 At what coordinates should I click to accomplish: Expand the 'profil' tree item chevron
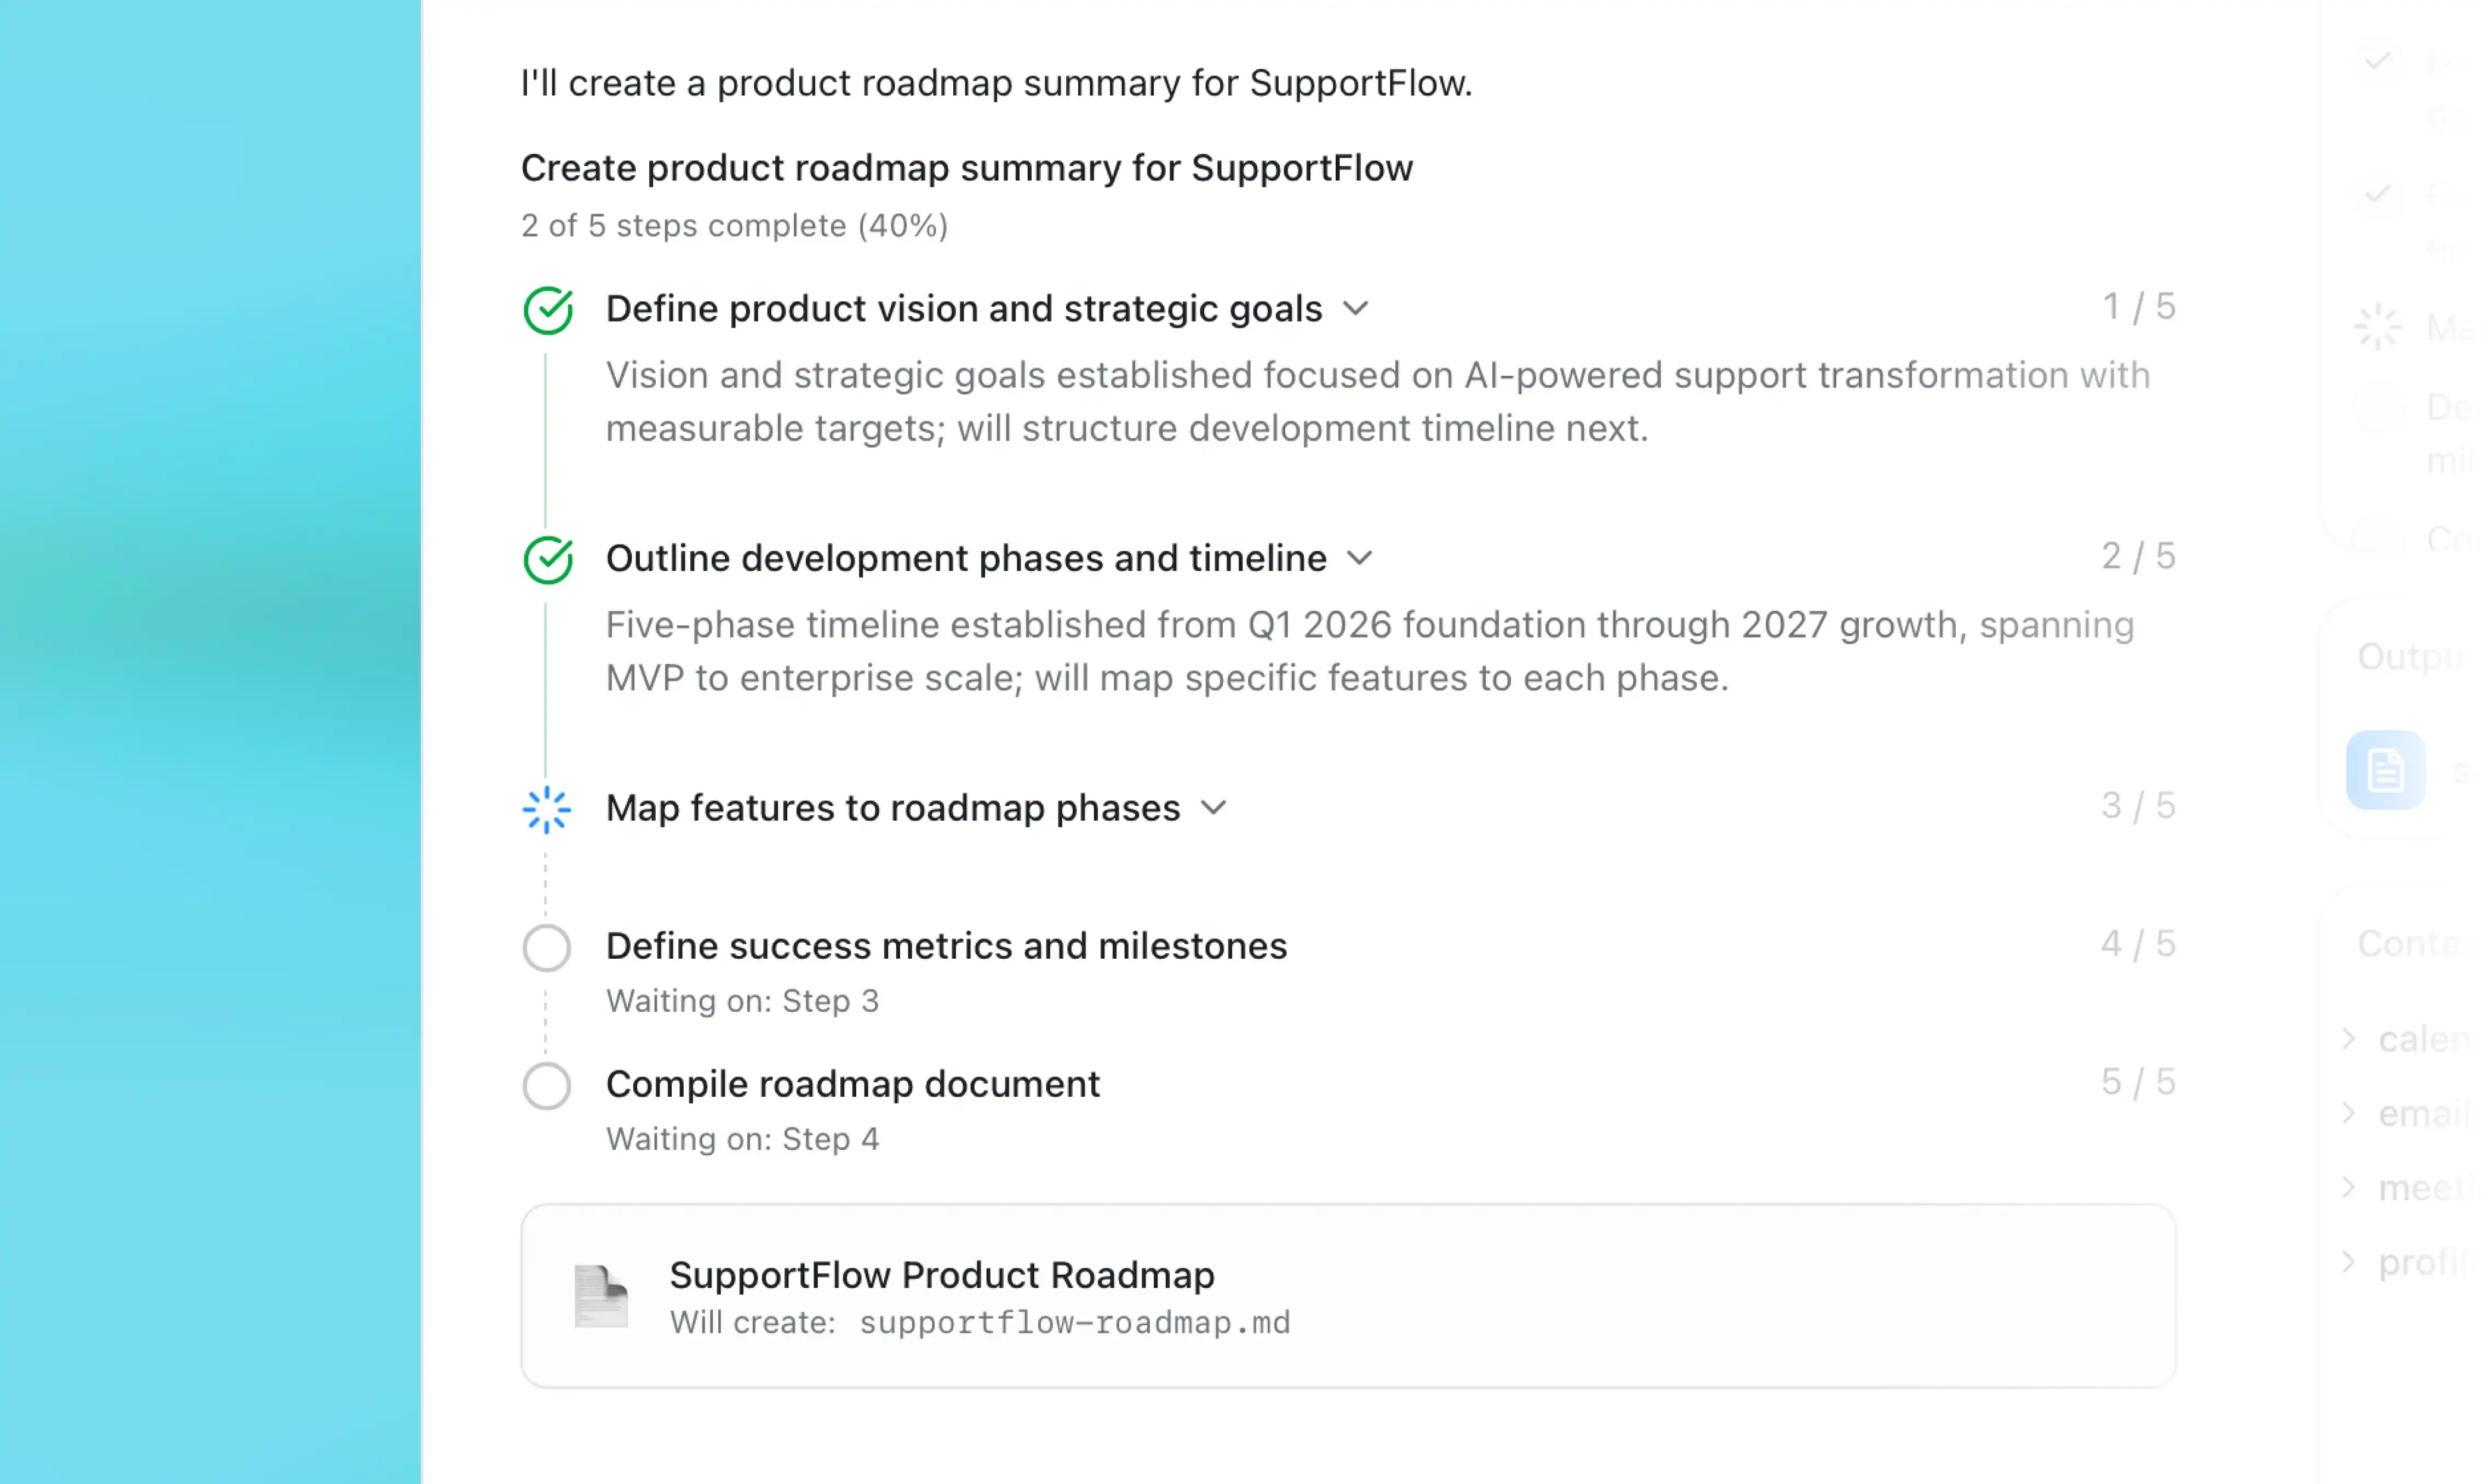coord(2349,1261)
